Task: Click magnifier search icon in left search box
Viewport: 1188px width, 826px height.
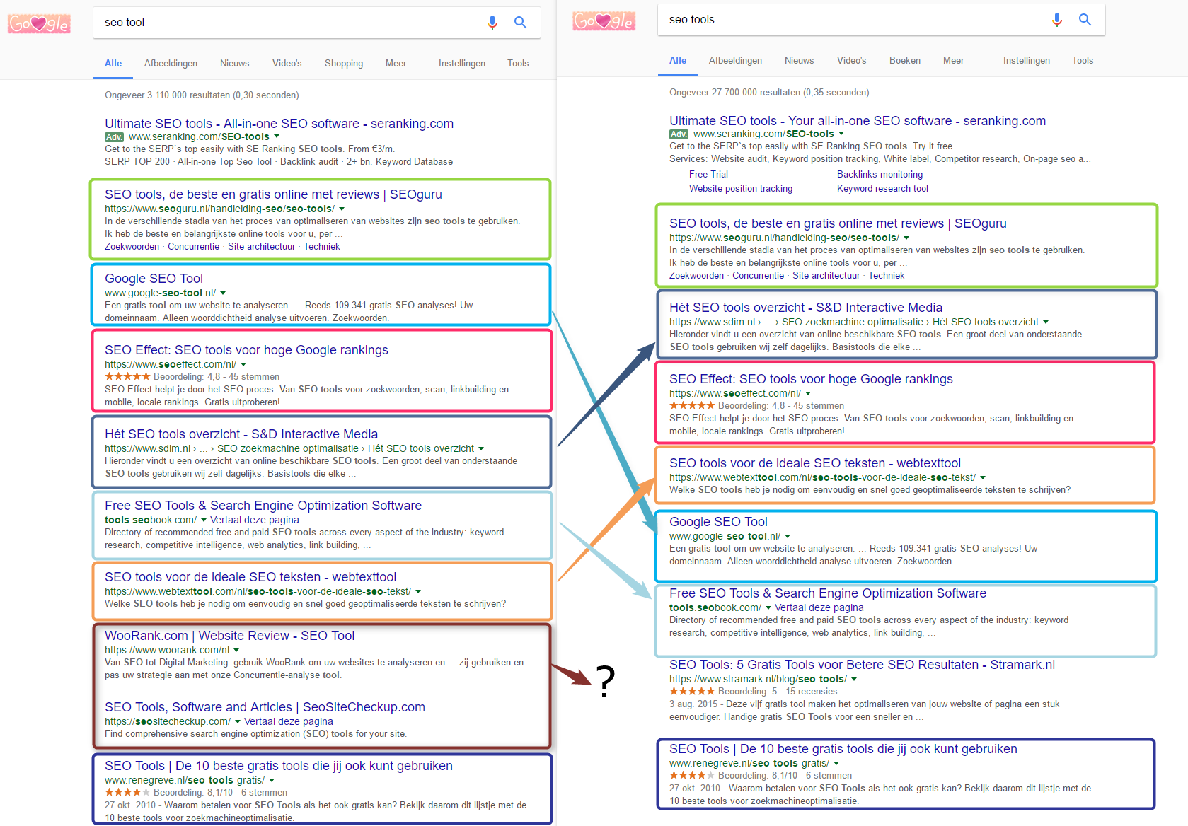Action: click(520, 23)
